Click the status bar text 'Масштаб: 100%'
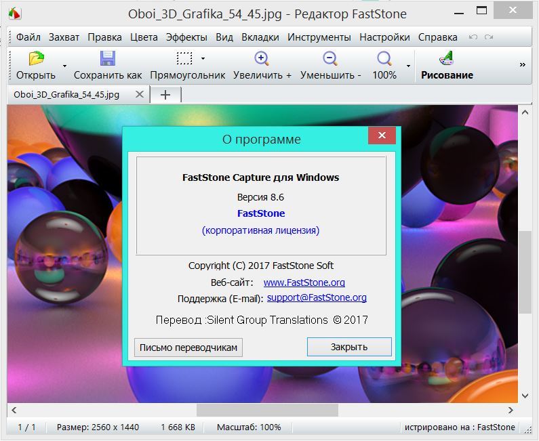Image resolution: width=539 pixels, height=441 pixels. pyautogui.click(x=249, y=427)
